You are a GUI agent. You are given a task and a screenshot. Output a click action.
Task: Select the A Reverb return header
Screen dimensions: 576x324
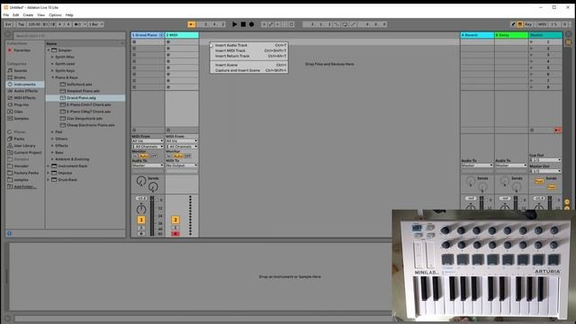coord(477,35)
